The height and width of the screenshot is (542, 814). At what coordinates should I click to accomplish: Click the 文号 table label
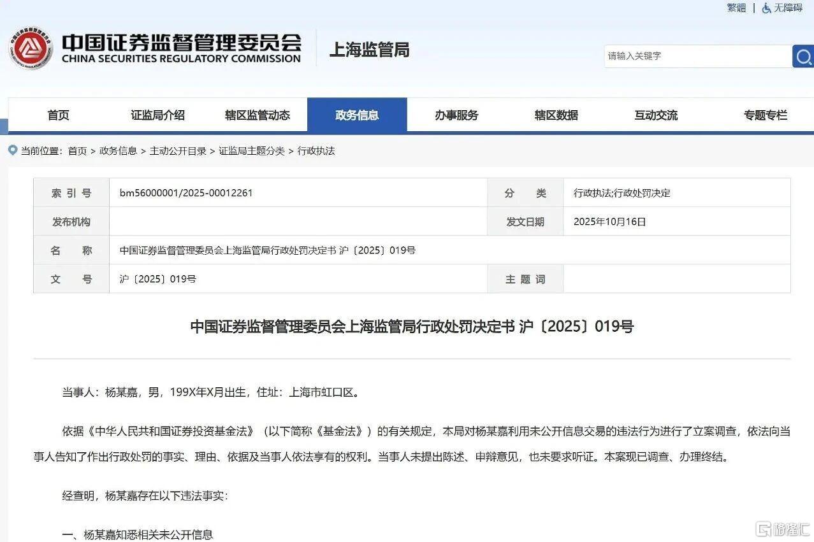(x=71, y=279)
